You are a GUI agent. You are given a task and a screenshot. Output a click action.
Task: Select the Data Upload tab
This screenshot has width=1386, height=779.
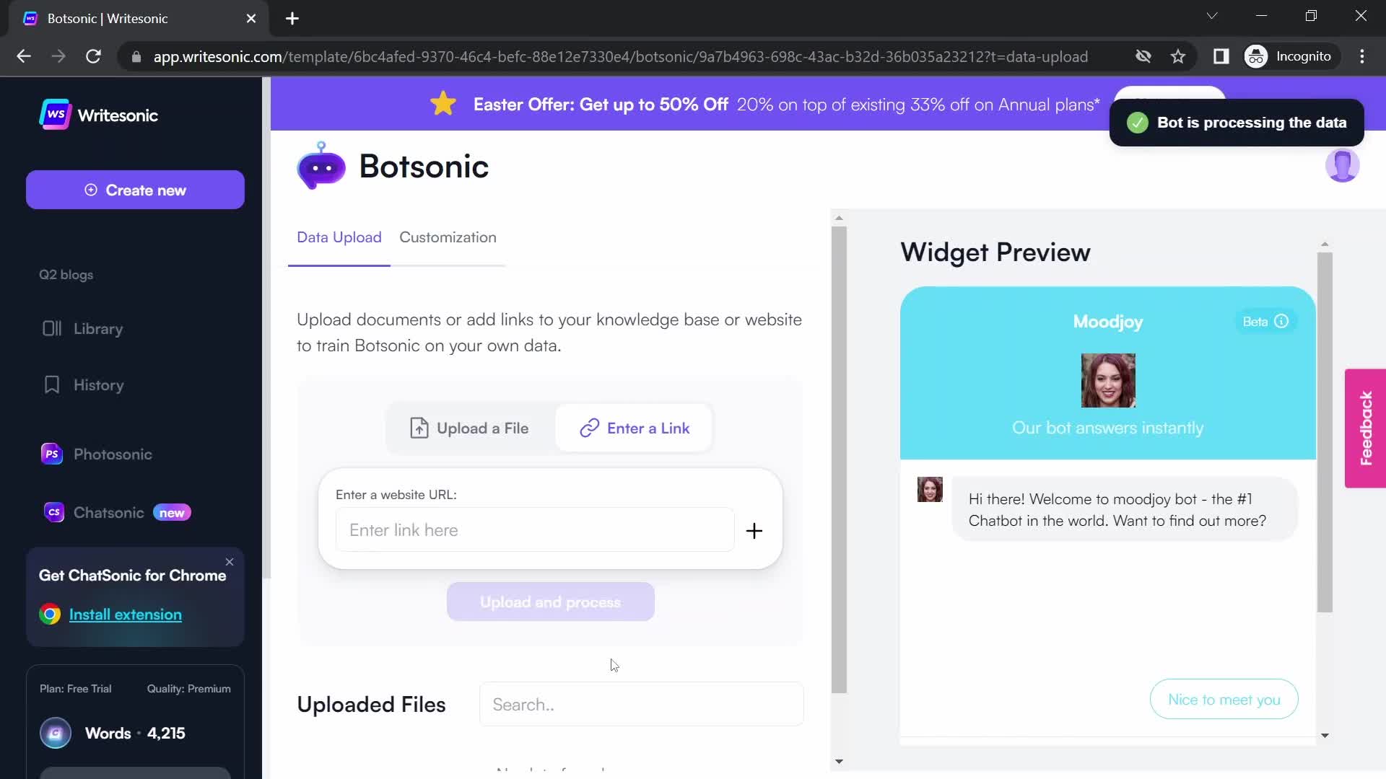coord(340,237)
